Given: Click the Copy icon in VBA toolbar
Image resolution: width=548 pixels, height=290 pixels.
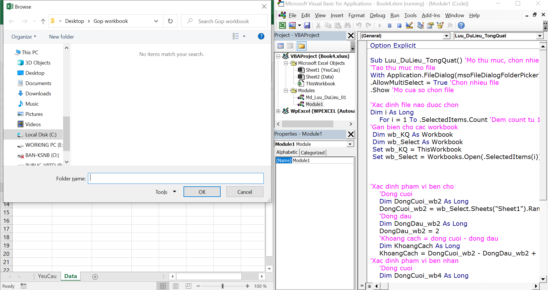Looking at the screenshot, I should (x=328, y=25).
